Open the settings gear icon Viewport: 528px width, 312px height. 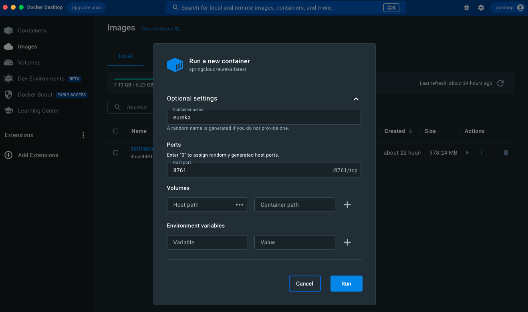click(x=481, y=8)
